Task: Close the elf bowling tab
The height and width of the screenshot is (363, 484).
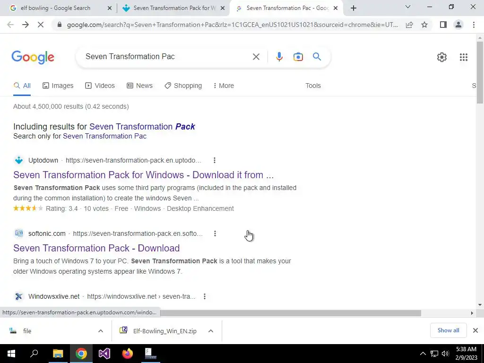Action: pos(109,9)
